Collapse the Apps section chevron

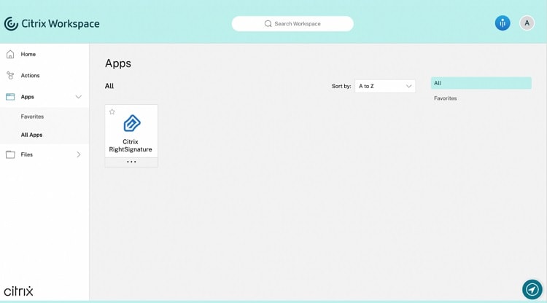point(79,97)
